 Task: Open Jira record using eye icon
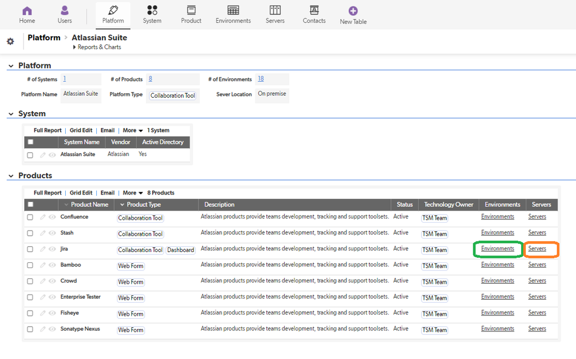click(52, 249)
